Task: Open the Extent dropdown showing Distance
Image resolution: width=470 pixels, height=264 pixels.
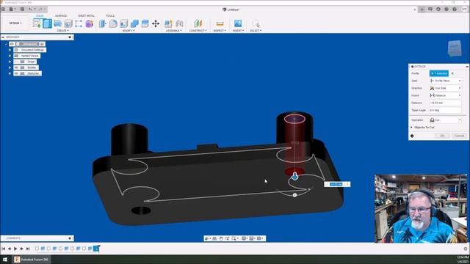Action: click(x=446, y=95)
